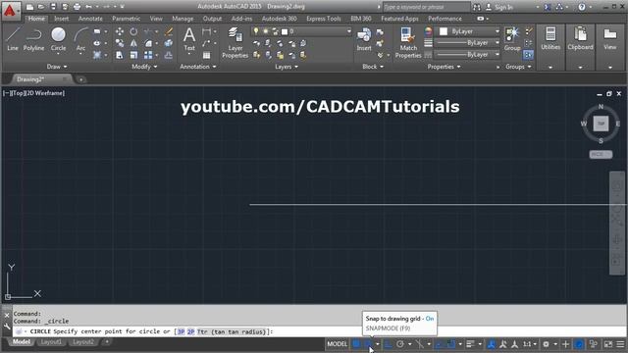The image size is (628, 353).
Task: Click the layer 0 color swatch
Action: click(x=285, y=31)
